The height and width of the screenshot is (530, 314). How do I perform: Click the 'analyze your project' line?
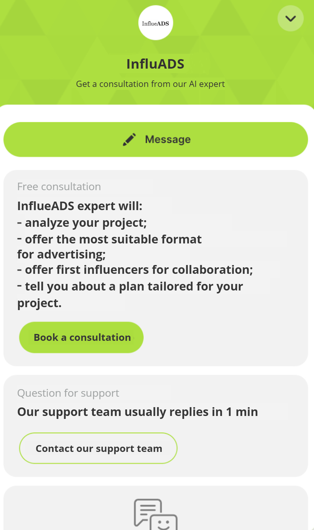pos(85,223)
